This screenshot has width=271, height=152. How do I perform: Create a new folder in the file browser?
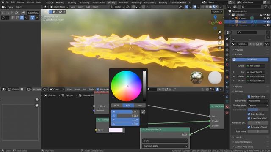coord(23,13)
